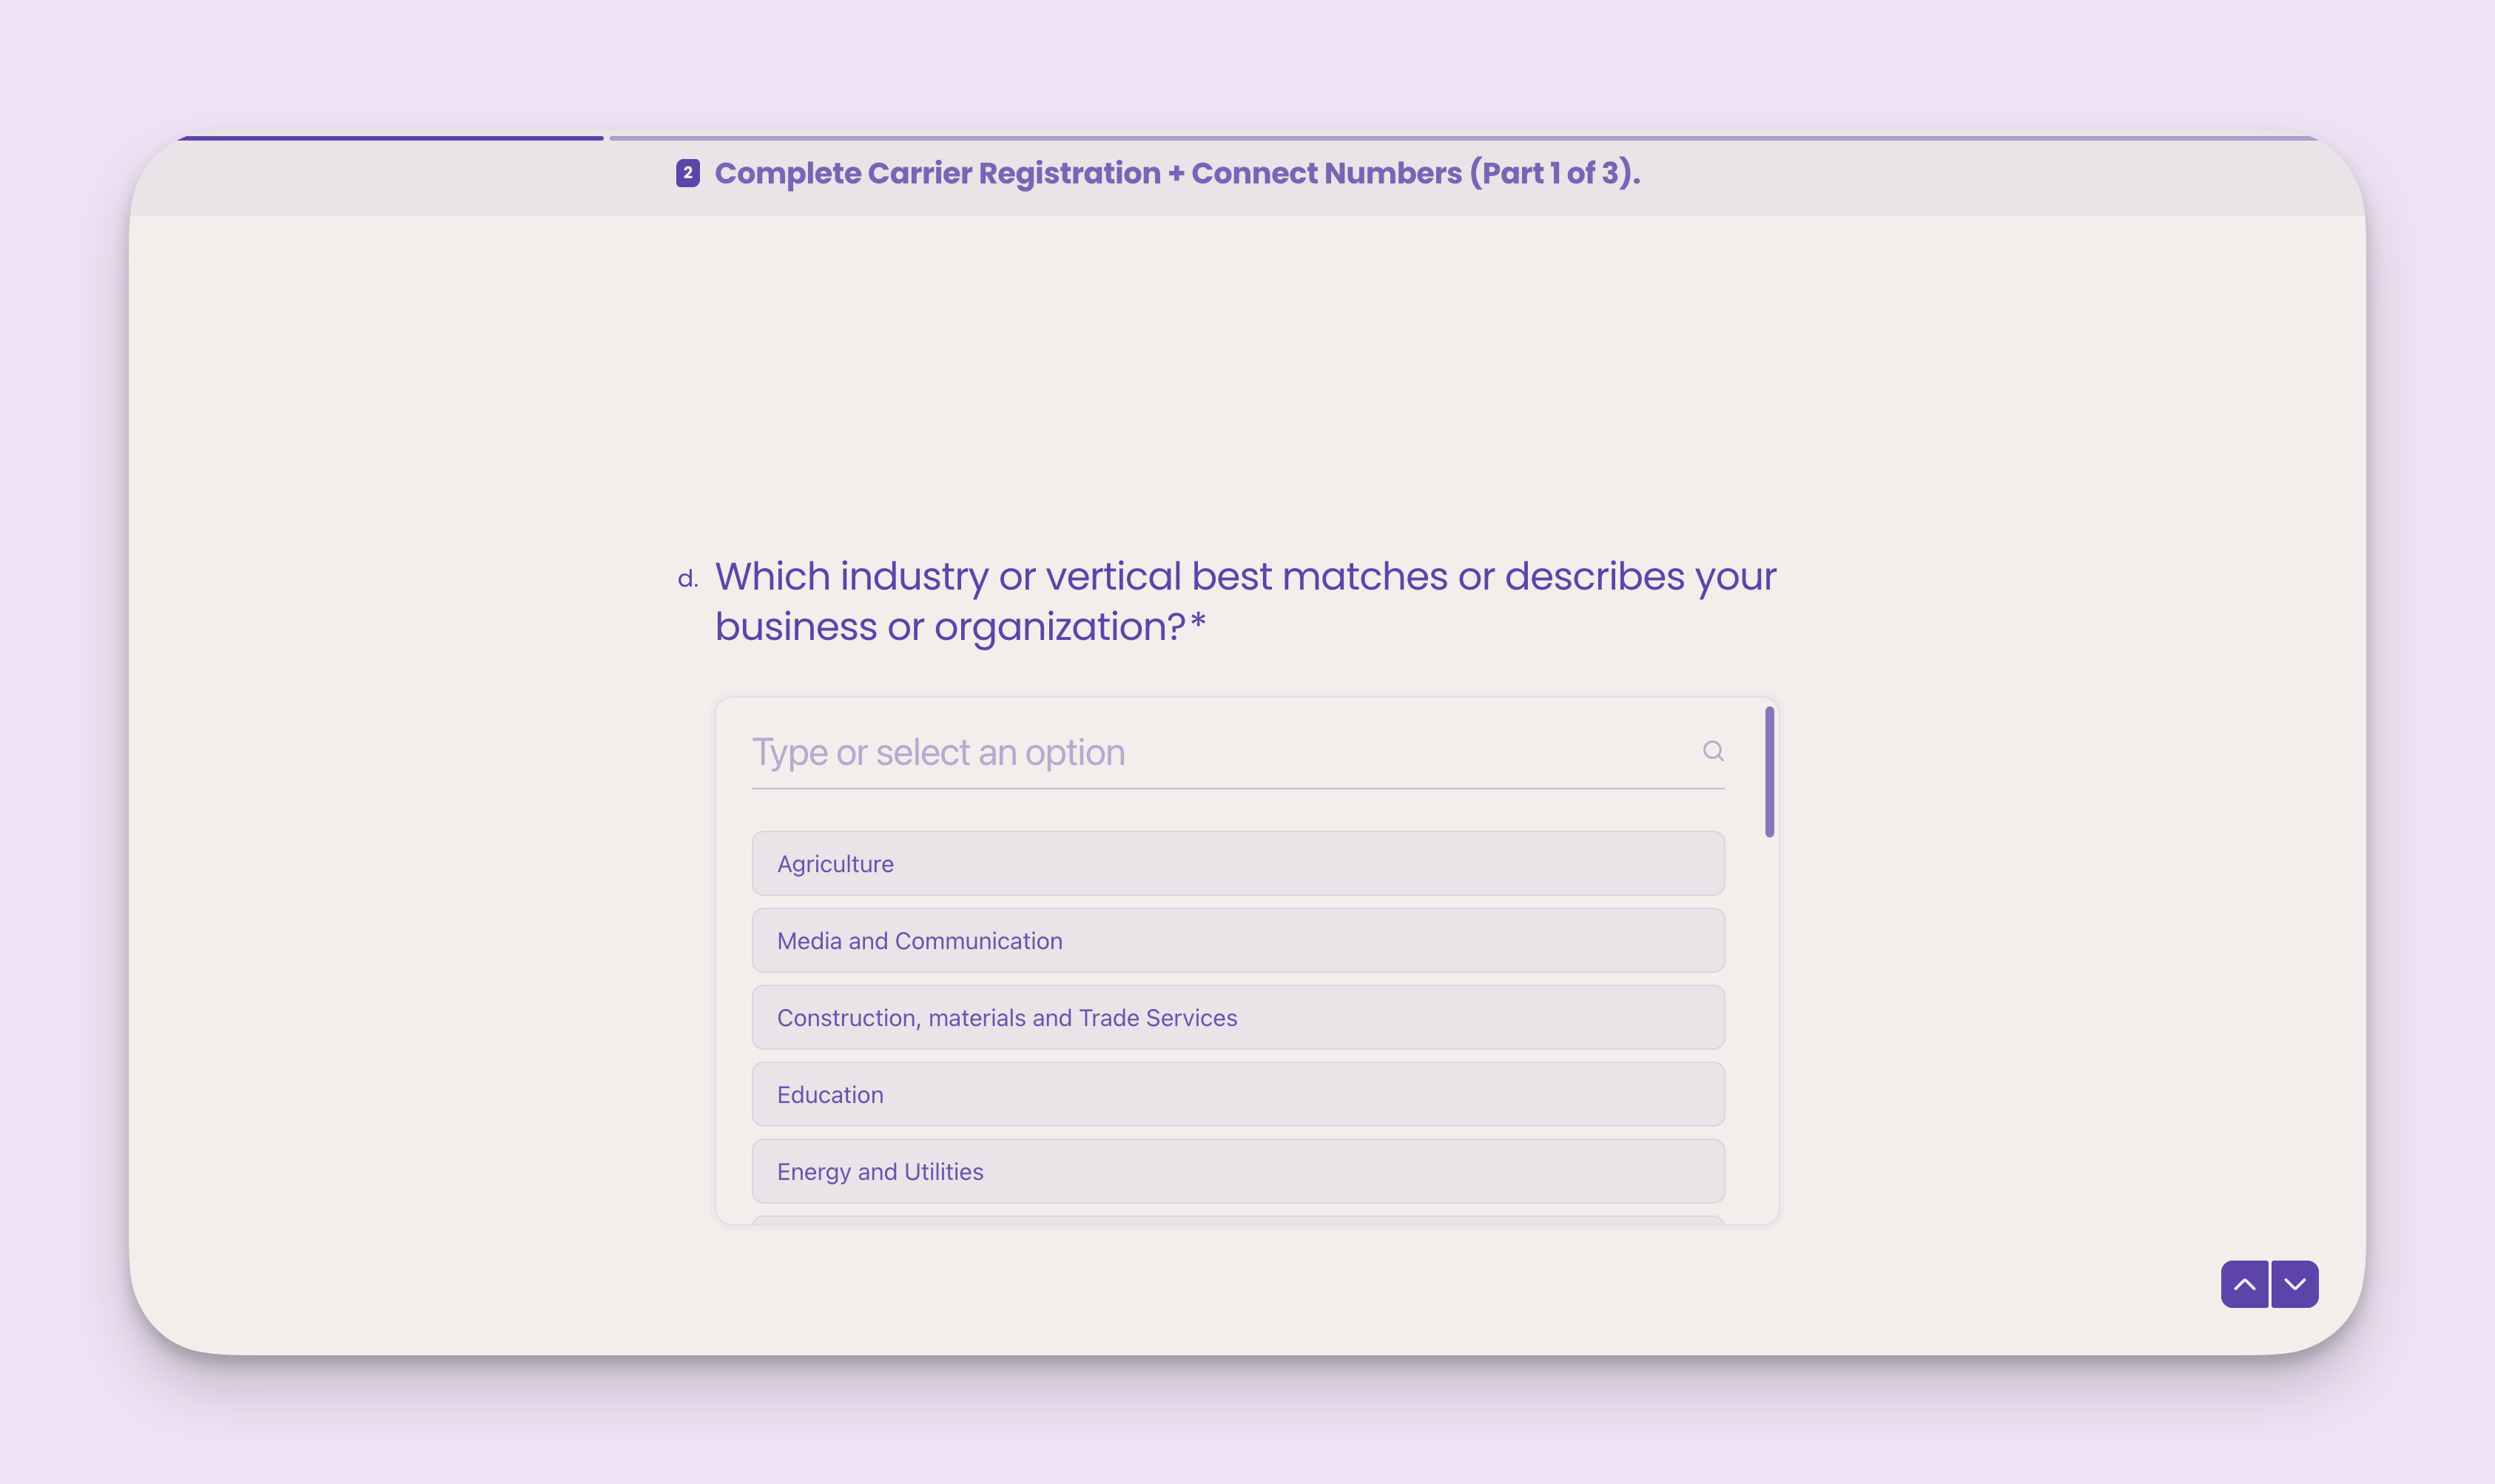Viewport: 2495px width, 1484px height.
Task: Select Energy and Utilities as your industry
Action: pyautogui.click(x=1237, y=1171)
